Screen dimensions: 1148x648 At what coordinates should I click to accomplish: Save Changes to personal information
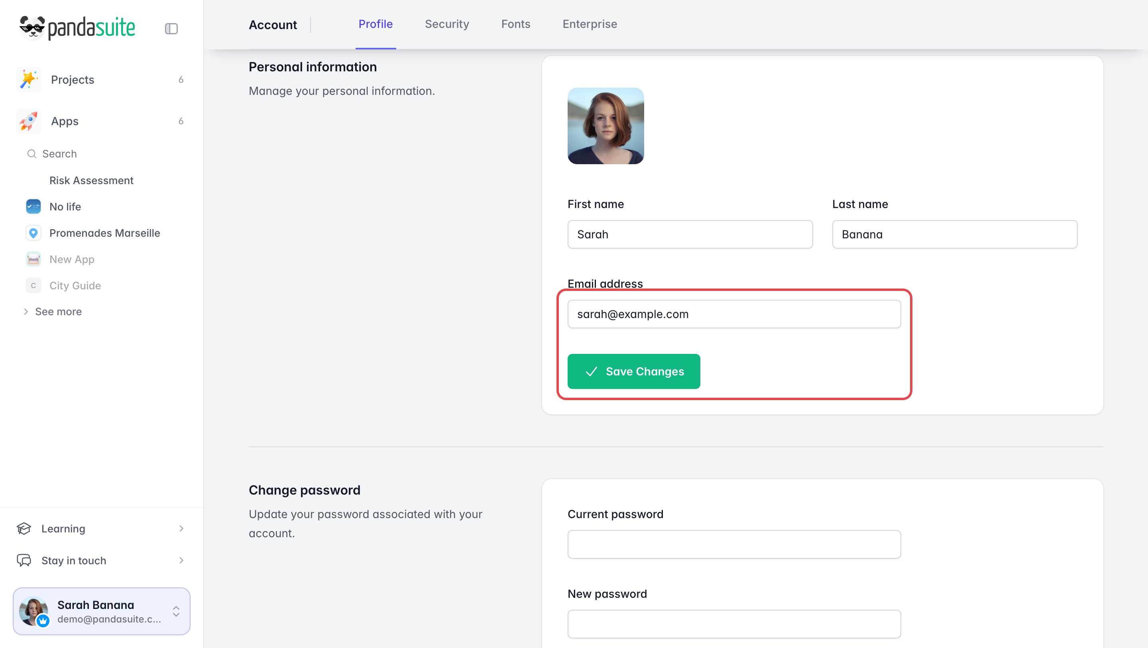[634, 371]
